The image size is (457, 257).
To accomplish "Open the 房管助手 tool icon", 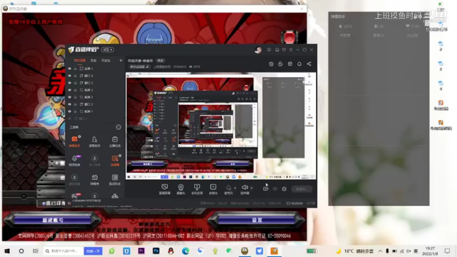I will 94,141.
